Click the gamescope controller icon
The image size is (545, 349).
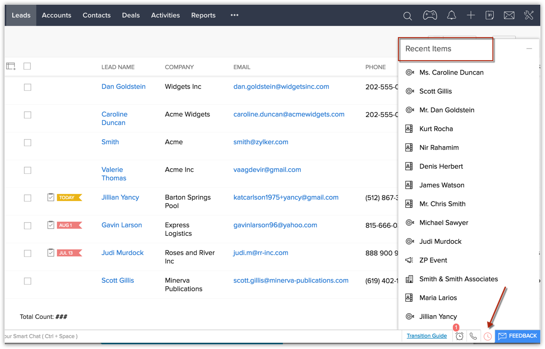pyautogui.click(x=429, y=16)
